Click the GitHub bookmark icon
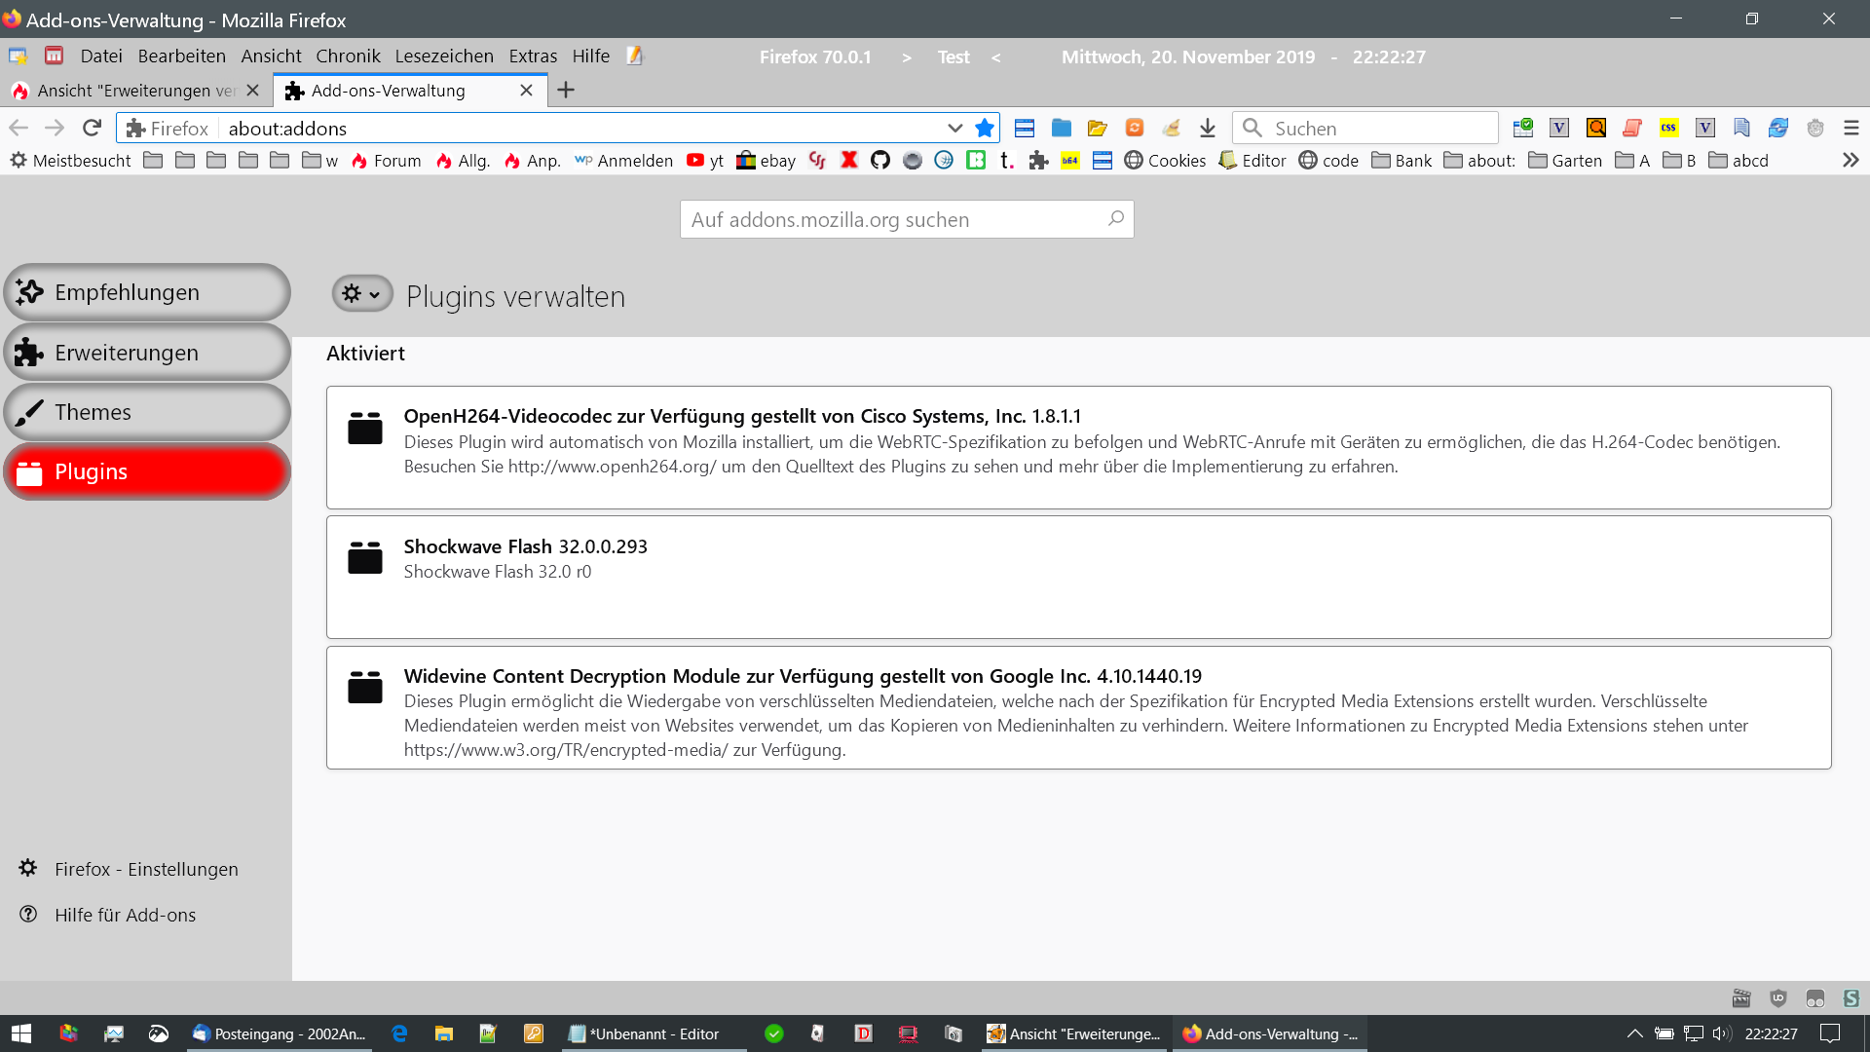The width and height of the screenshot is (1870, 1052). tap(880, 160)
